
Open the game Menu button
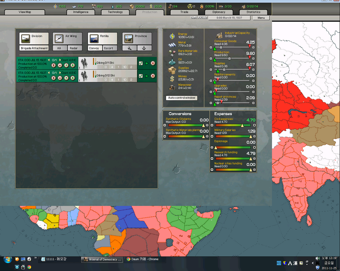pos(261,18)
